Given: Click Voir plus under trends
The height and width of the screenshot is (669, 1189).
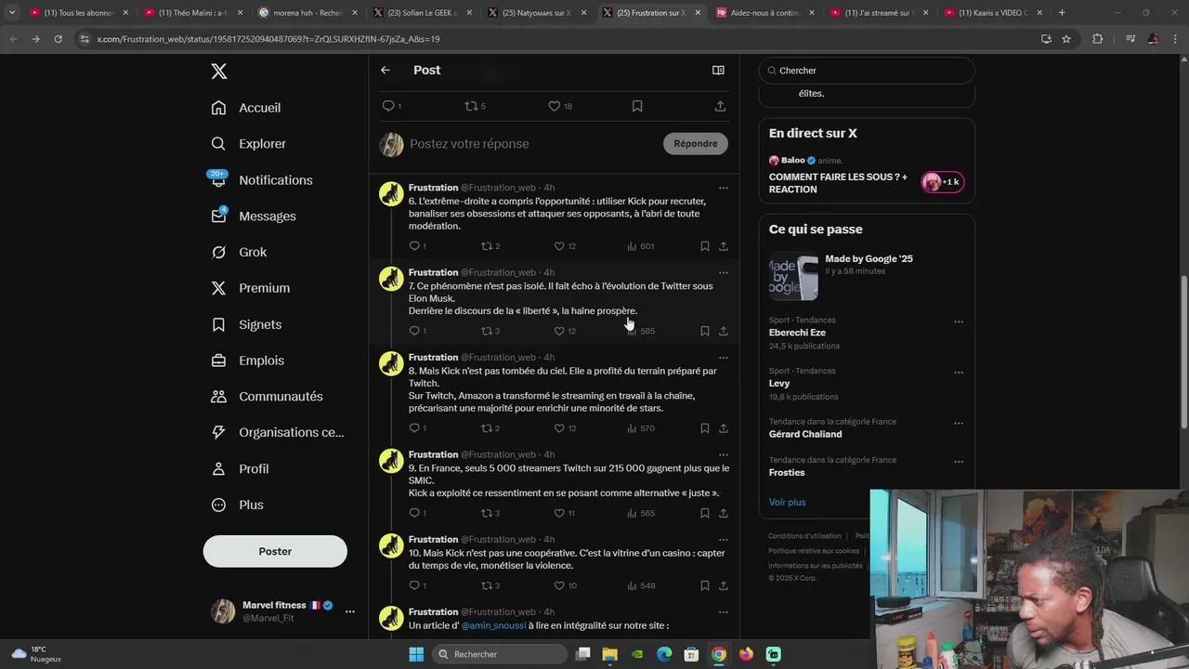Looking at the screenshot, I should 788,503.
